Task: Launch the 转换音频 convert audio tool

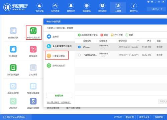Action: pos(33,51)
